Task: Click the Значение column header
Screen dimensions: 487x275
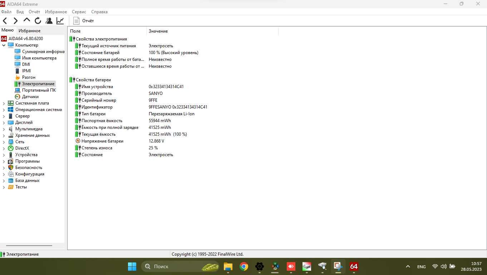Action: [212, 31]
